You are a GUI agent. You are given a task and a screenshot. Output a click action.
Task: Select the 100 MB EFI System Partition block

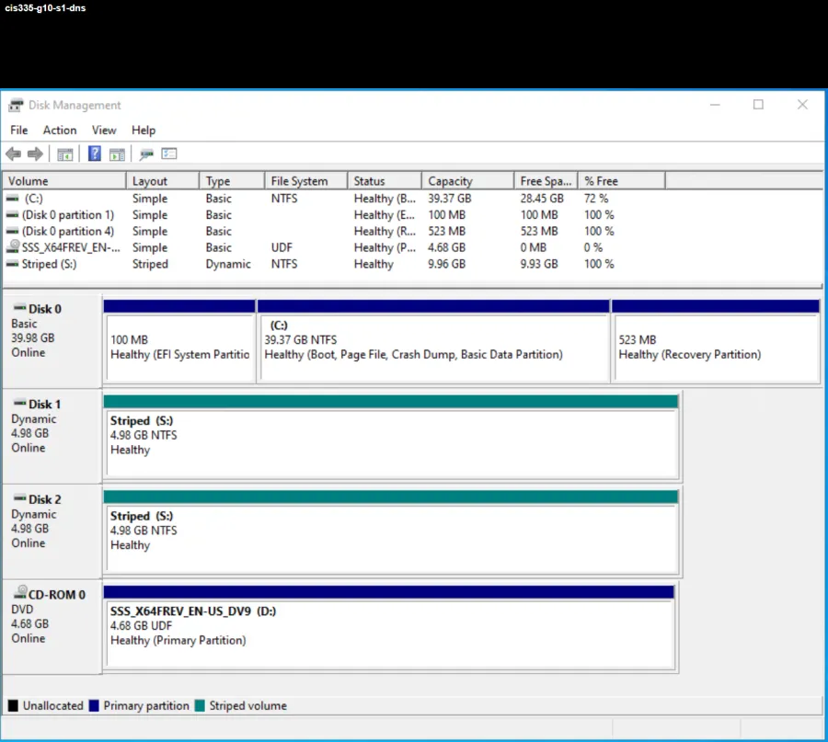(179, 341)
